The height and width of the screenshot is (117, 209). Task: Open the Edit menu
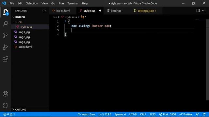(x=20, y=3)
